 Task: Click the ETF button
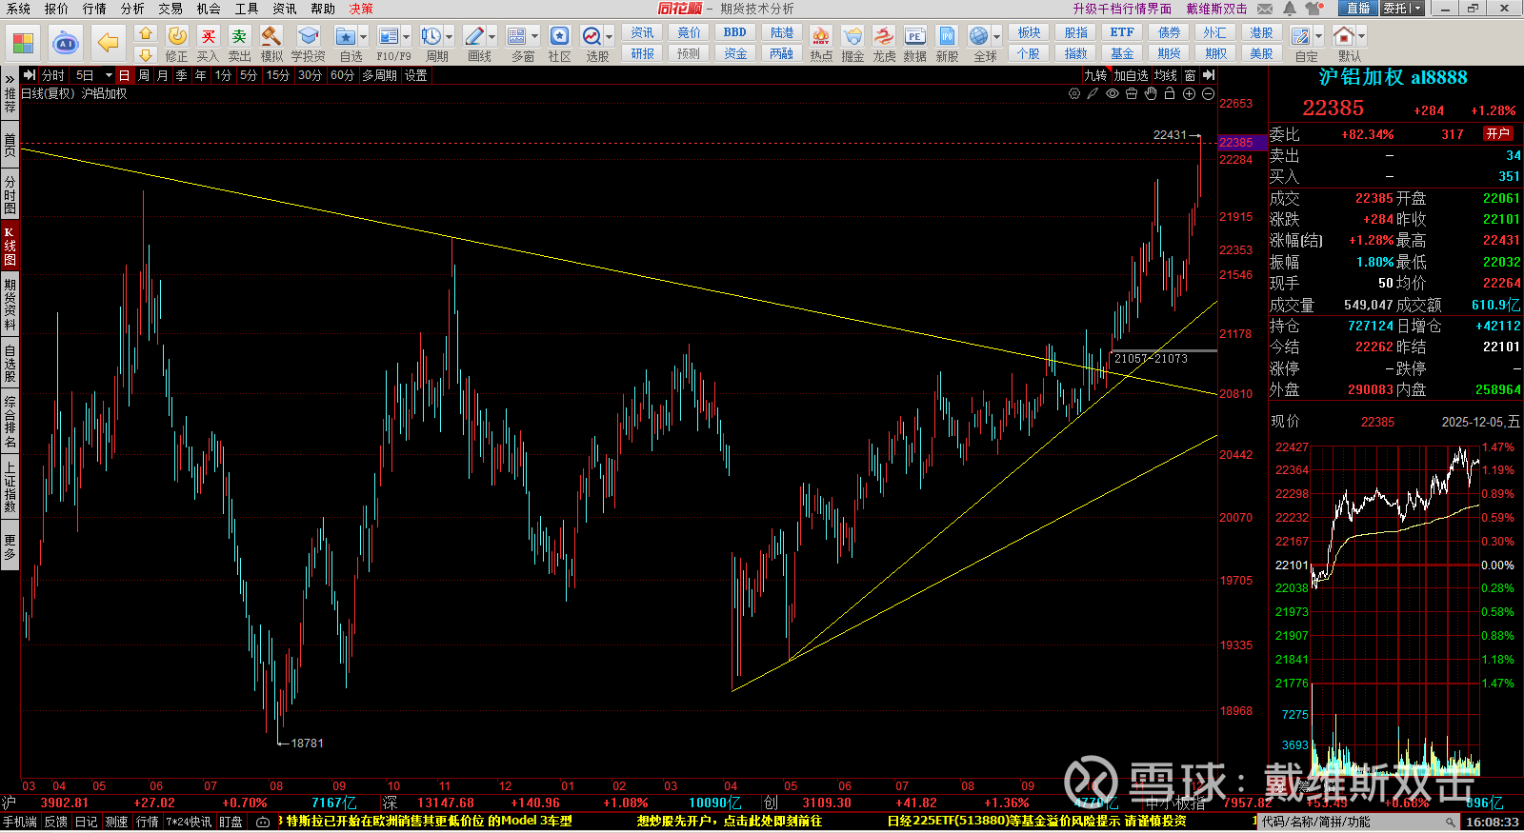pos(1122,33)
